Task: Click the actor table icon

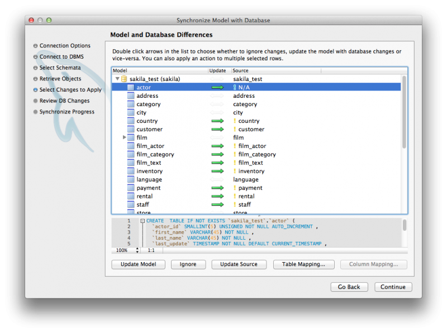Action: point(131,87)
